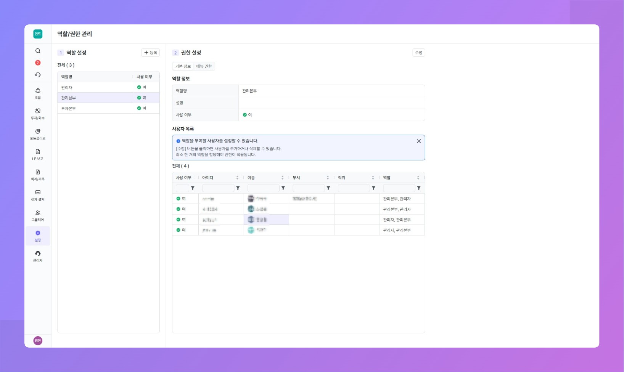
Task: Open 전자 결재 in the sidebar
Action: point(38,195)
